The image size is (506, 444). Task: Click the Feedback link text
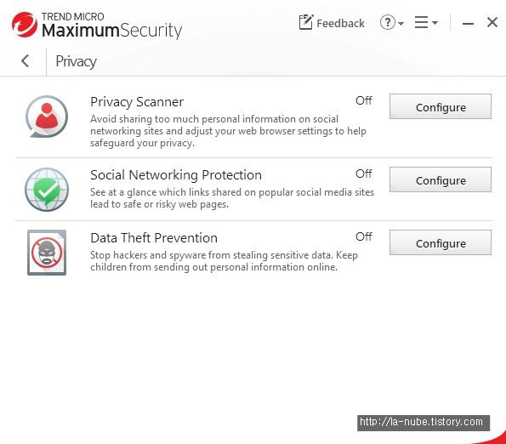click(340, 23)
